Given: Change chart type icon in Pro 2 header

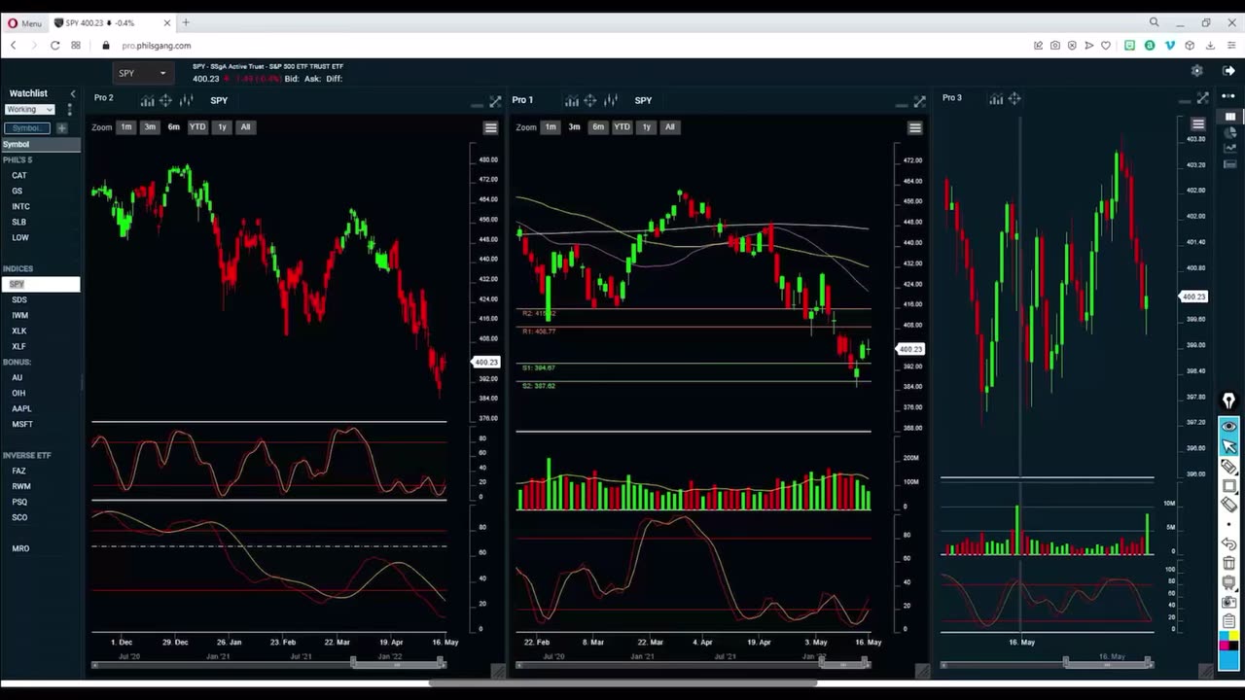Looking at the screenshot, I should 186,100.
